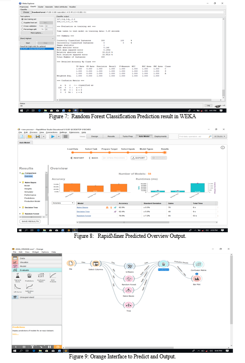Expand the Data category in Orange toolbox
The image size is (245, 363).
click(x=37, y=258)
